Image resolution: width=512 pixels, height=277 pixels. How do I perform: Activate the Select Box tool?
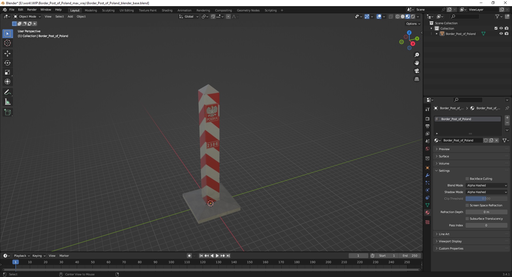click(7, 34)
